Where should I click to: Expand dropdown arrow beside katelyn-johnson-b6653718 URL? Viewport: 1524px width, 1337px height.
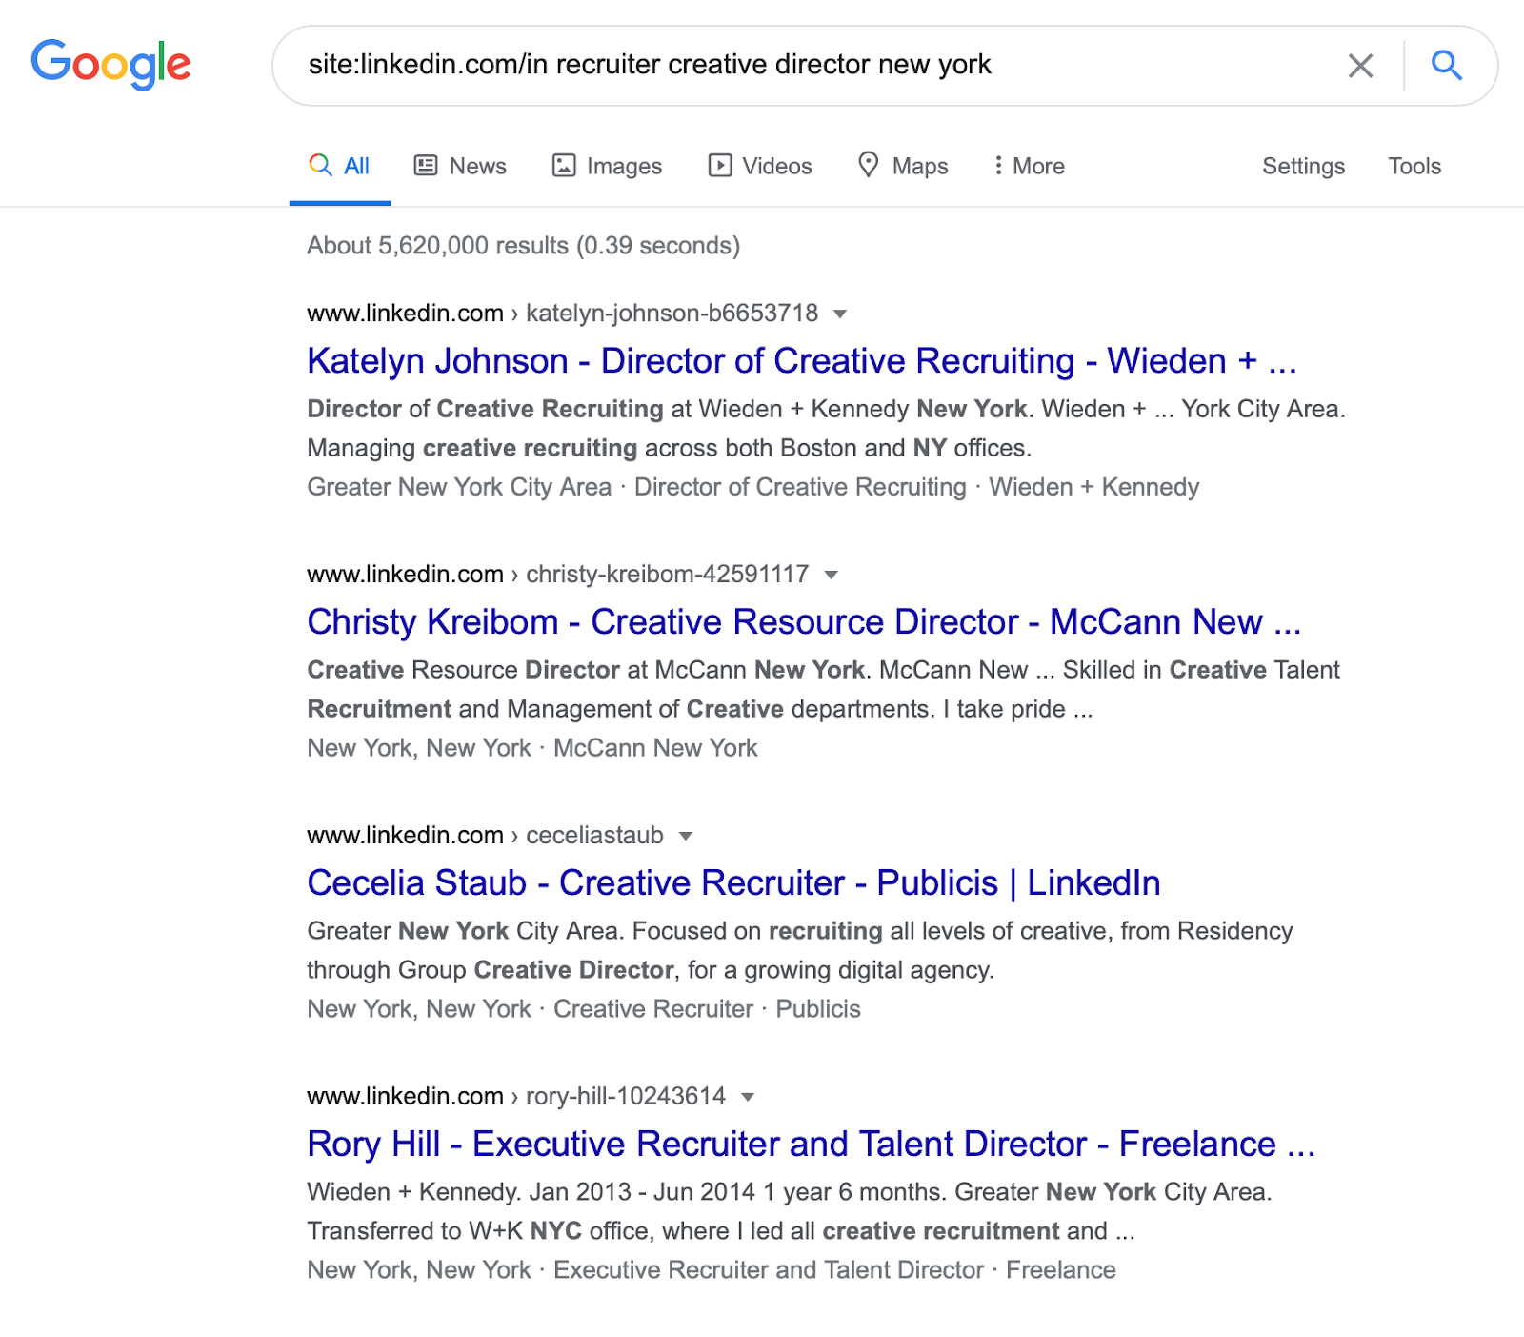840,314
